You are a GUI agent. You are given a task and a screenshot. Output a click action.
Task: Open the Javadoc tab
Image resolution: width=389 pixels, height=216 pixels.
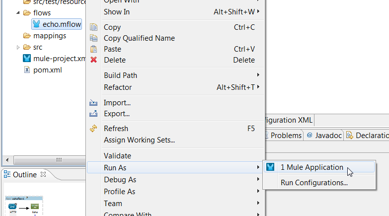323,135
